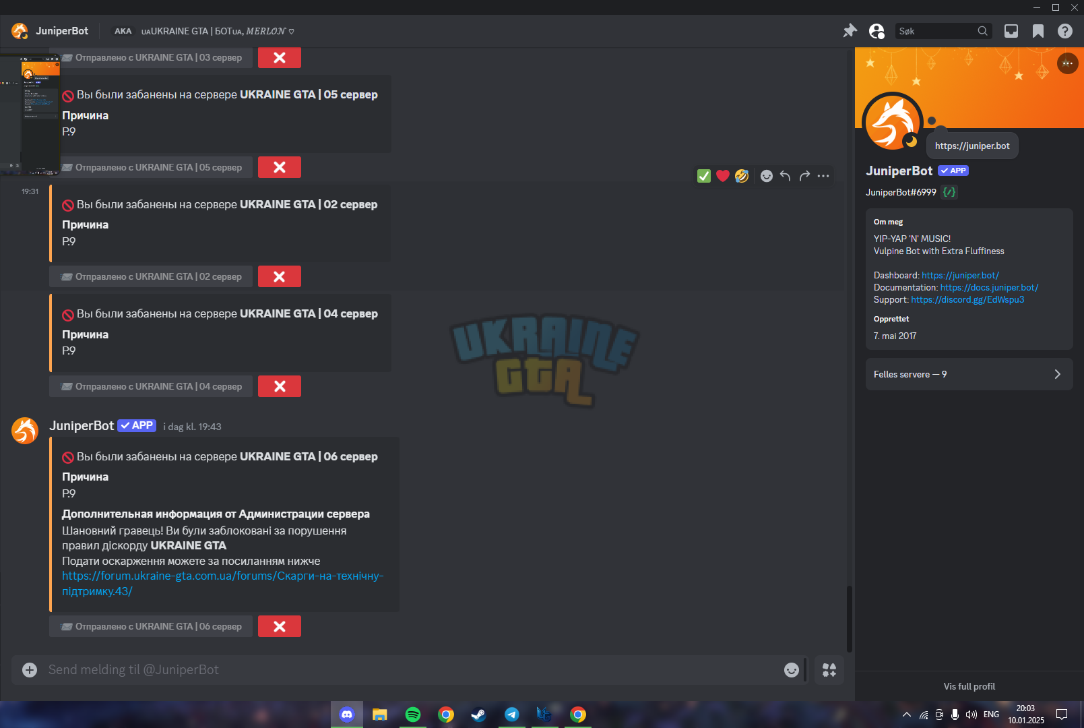Toggle the user profile panel icon
Image resolution: width=1084 pixels, height=728 pixels.
pos(876,31)
